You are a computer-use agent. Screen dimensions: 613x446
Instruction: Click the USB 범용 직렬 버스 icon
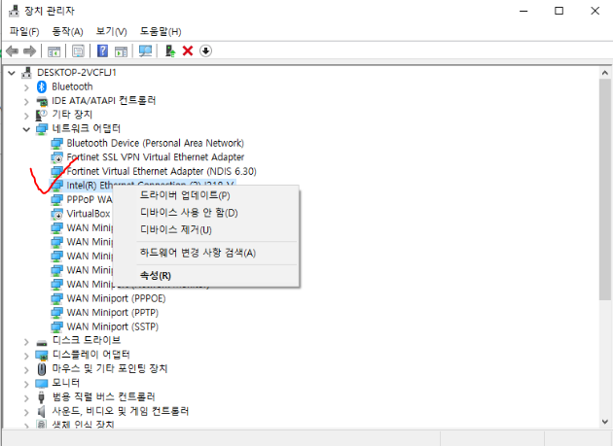pos(42,397)
